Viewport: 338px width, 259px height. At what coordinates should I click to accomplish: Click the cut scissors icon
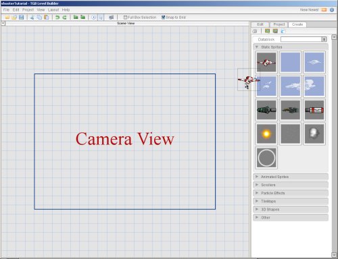click(32, 18)
